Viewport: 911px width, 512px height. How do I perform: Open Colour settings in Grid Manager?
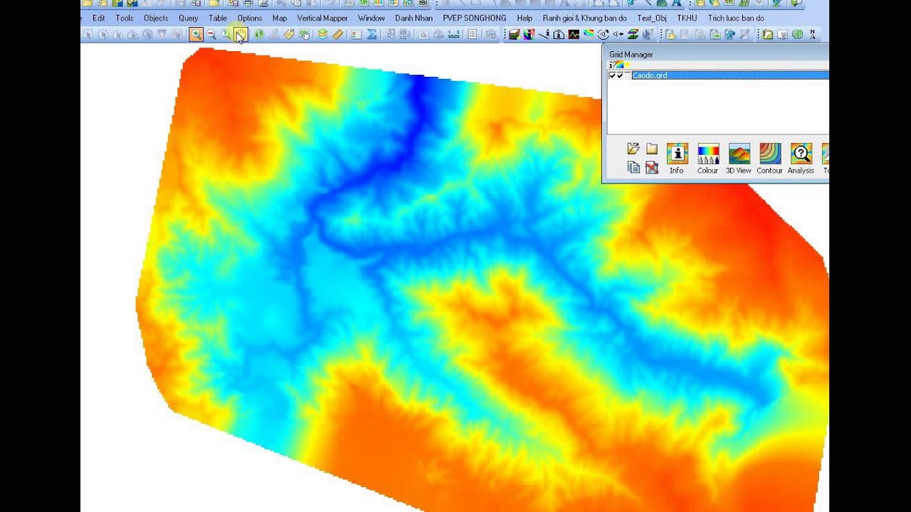pyautogui.click(x=708, y=159)
